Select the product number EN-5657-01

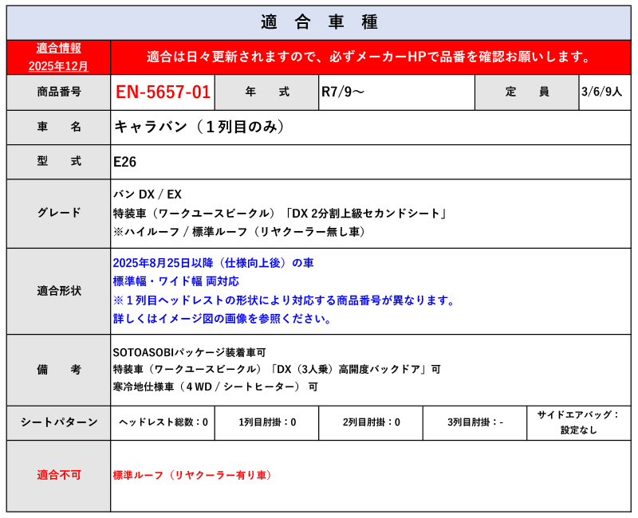(x=163, y=92)
